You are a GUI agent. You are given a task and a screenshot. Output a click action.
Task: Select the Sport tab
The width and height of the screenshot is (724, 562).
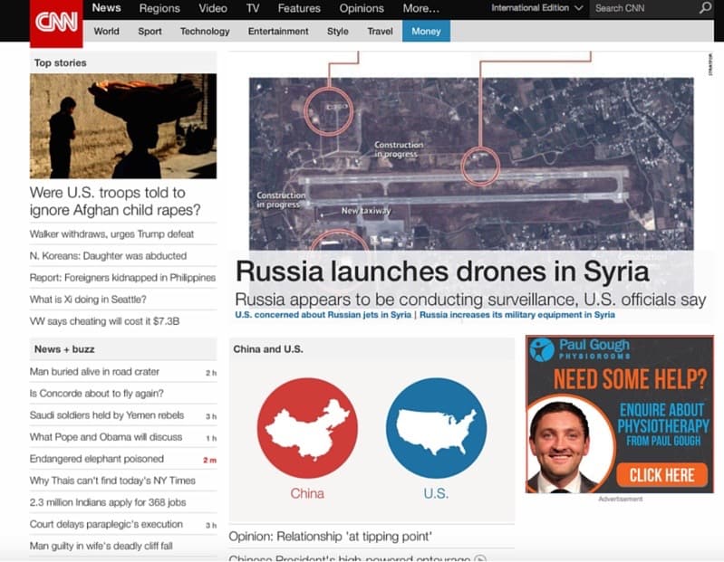click(x=150, y=32)
